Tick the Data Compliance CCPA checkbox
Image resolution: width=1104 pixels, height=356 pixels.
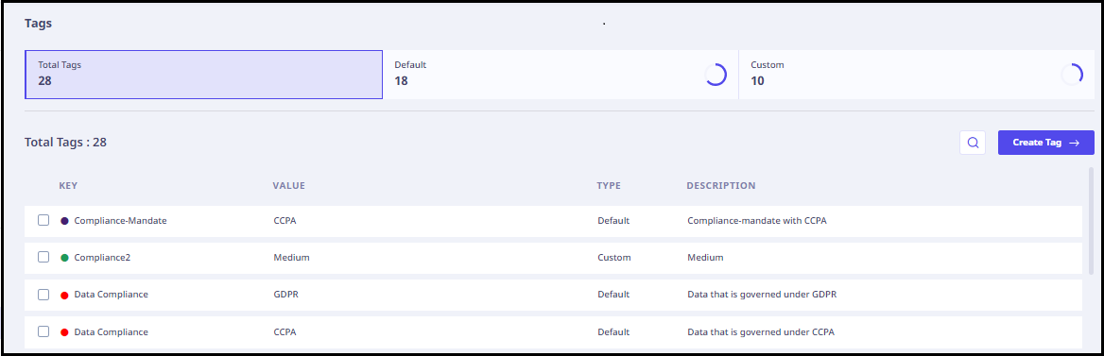coord(43,331)
